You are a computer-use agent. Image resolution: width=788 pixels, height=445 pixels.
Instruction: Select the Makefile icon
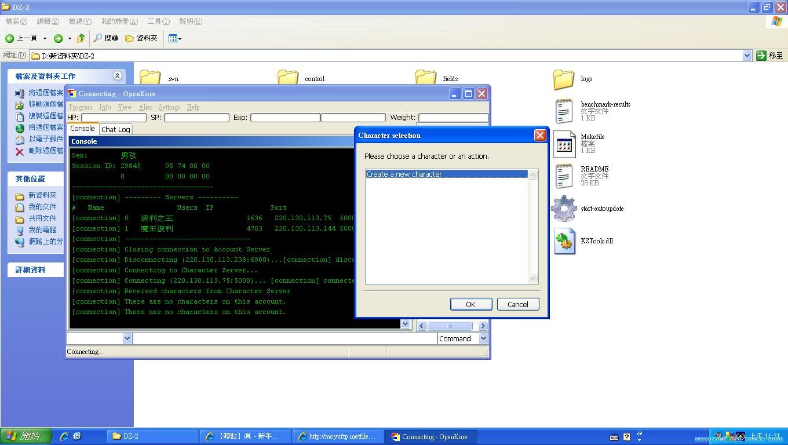pos(564,144)
